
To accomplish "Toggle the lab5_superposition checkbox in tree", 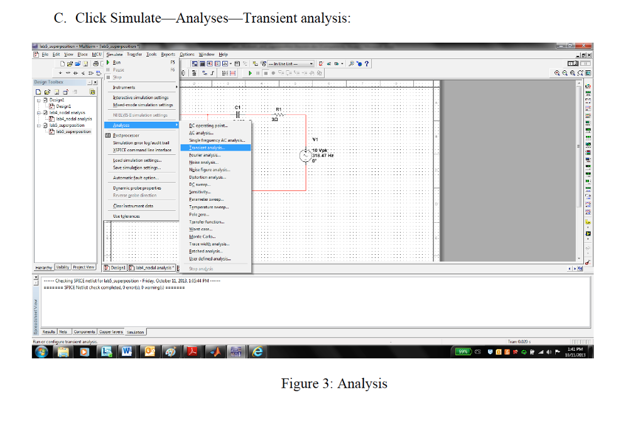I will [x=45, y=125].
